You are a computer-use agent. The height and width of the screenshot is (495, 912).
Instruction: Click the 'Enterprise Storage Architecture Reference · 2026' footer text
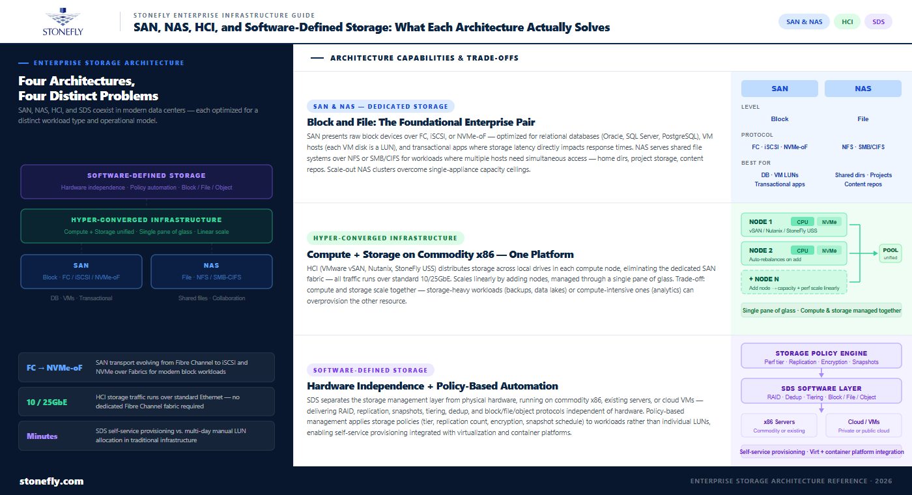[x=791, y=481]
